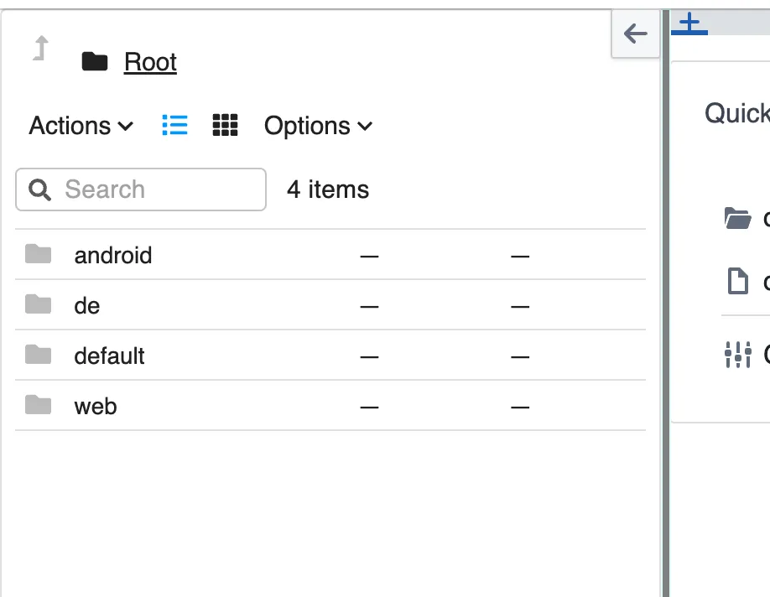Open the de folder row
Image resolution: width=770 pixels, height=597 pixels.
click(x=330, y=305)
